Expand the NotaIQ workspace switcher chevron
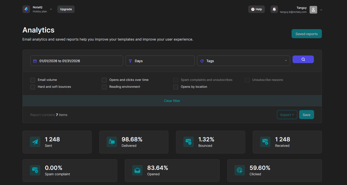The width and height of the screenshot is (347, 185). 51,9
